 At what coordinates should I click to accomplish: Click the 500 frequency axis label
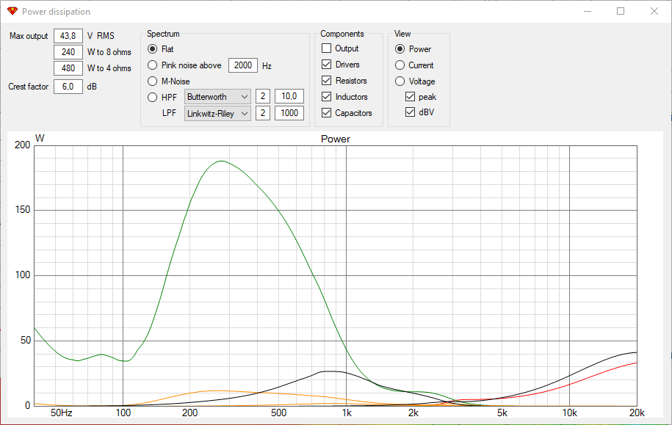point(279,413)
